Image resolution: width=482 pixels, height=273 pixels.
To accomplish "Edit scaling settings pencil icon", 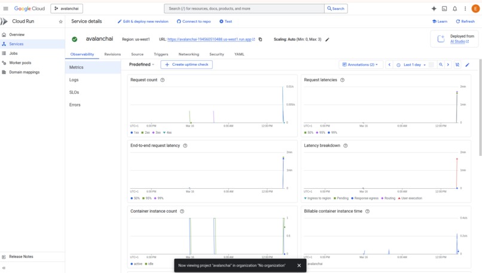I will tap(327, 39).
